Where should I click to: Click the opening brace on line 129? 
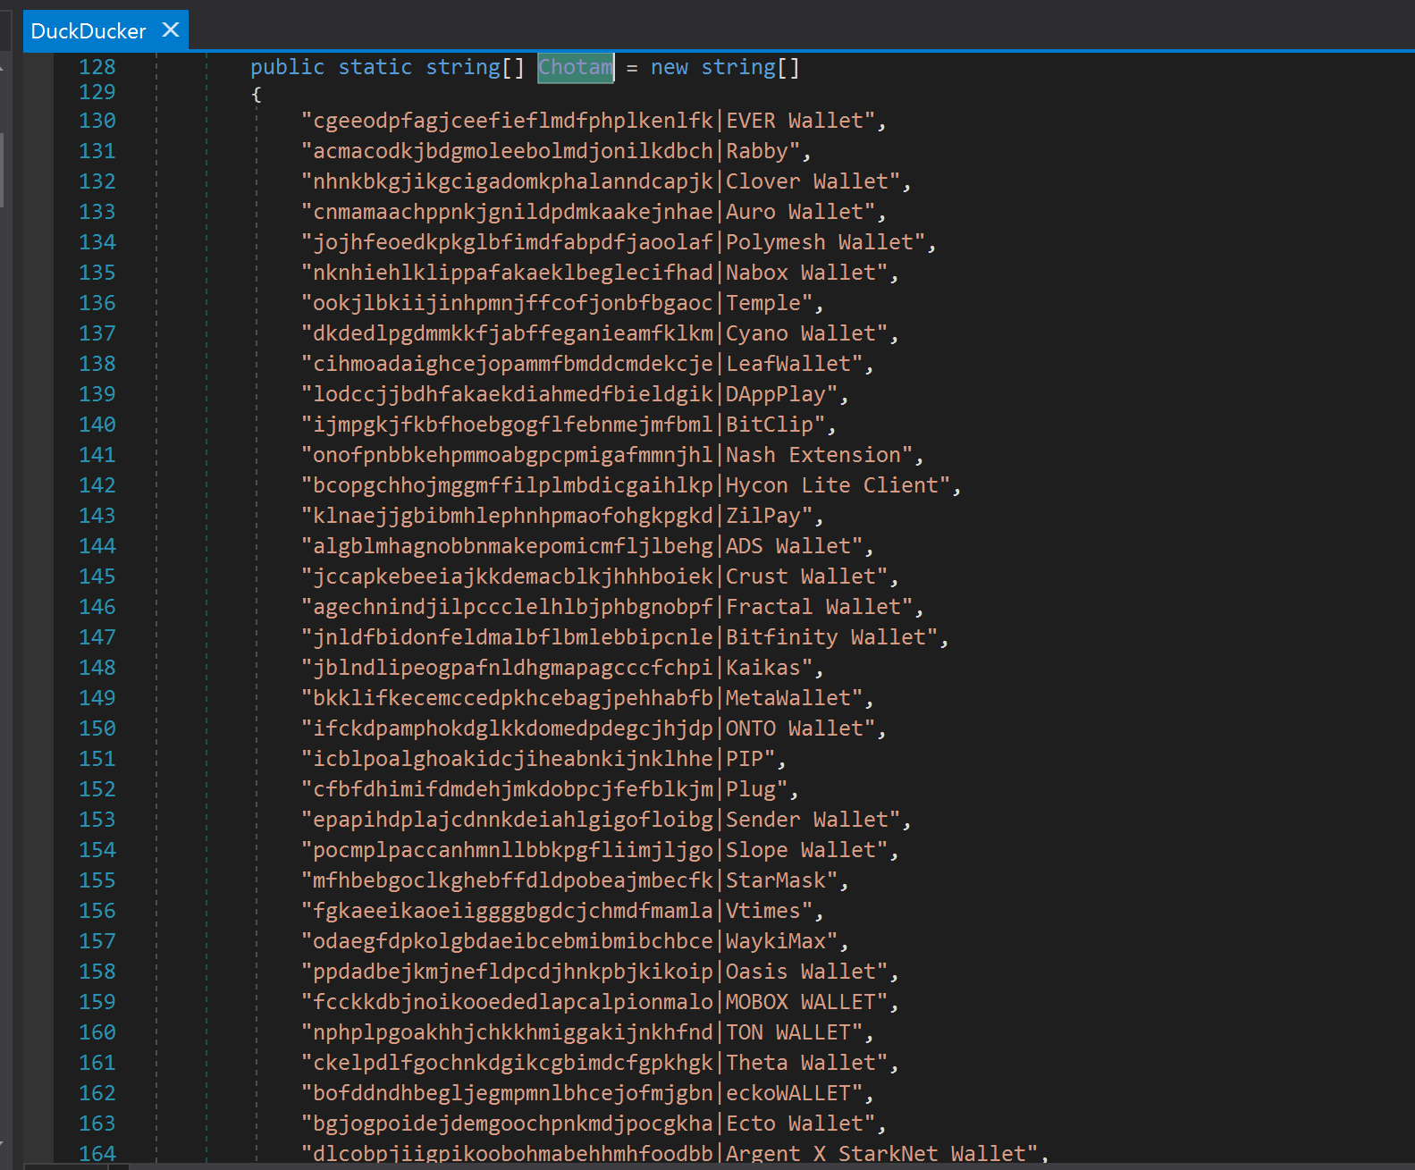pos(257,93)
